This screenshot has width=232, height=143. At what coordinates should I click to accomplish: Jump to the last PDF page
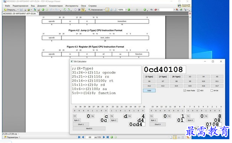(x=108, y=137)
